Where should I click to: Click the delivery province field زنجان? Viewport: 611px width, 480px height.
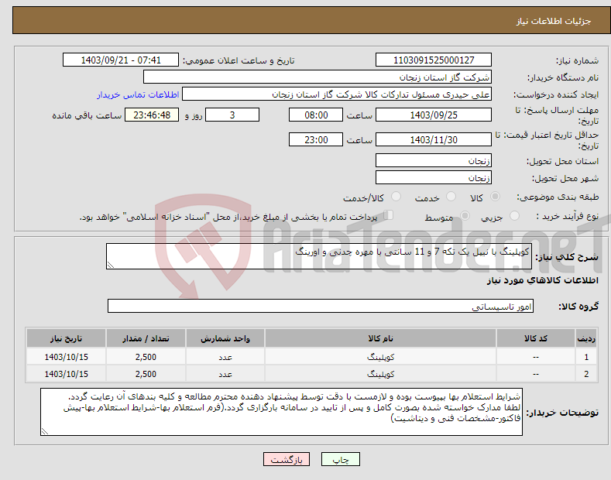point(434,160)
